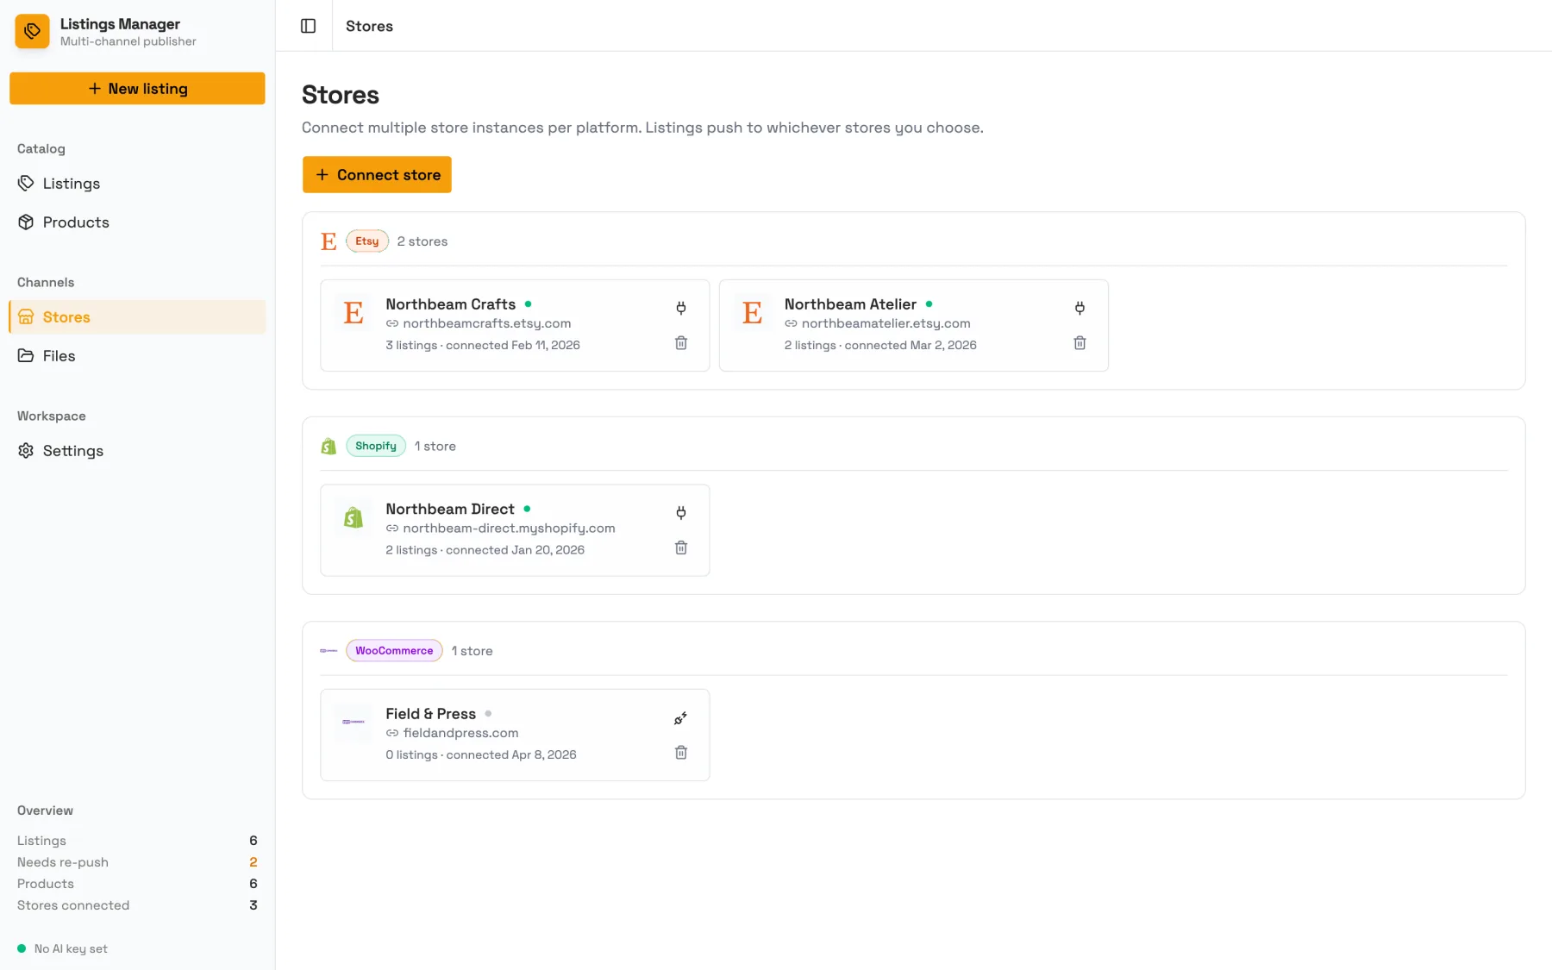1552x970 pixels.
Task: Delete the Northbeam Atelier store
Action: coord(1080,343)
